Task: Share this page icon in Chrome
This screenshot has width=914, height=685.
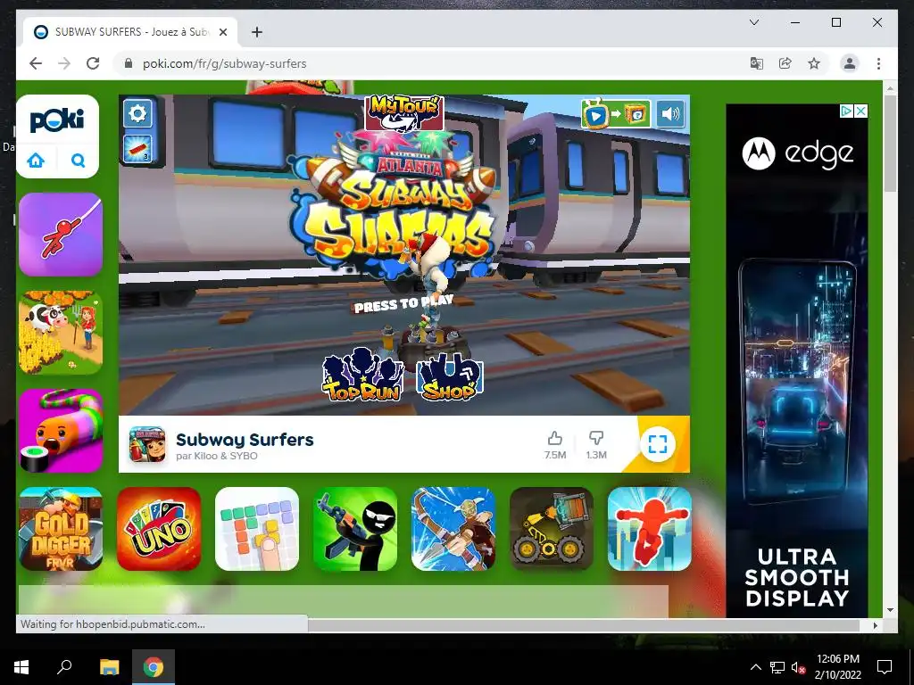Action: [785, 63]
